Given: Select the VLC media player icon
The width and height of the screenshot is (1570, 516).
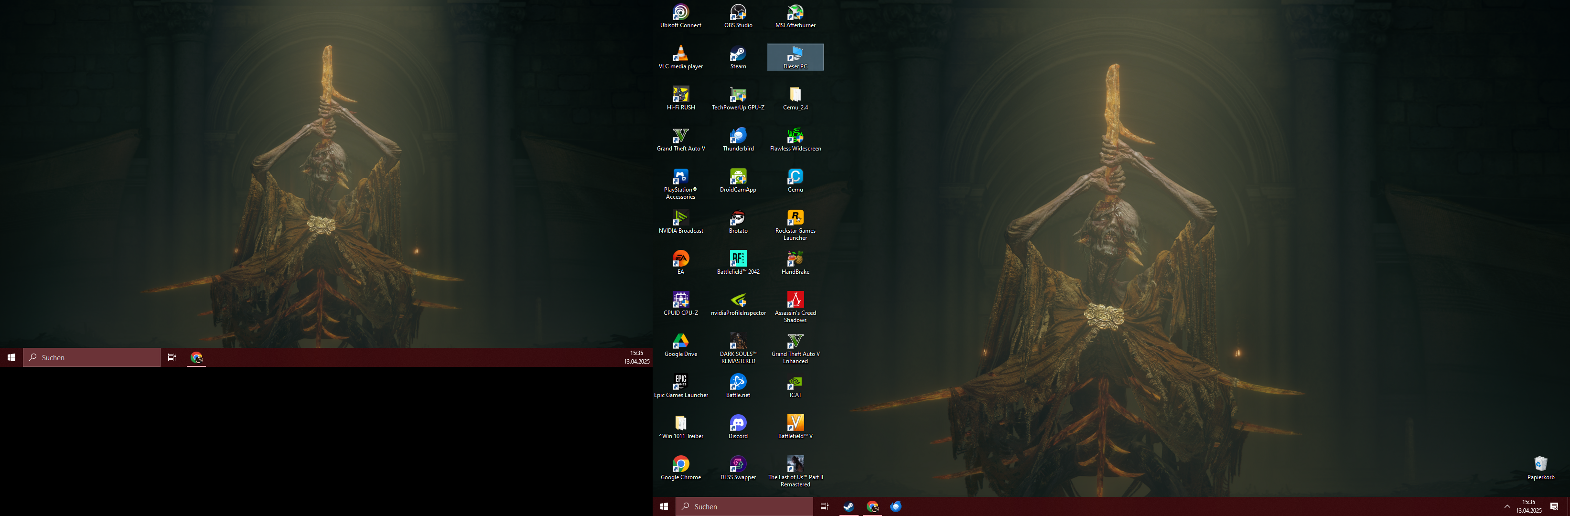Looking at the screenshot, I should (x=680, y=54).
